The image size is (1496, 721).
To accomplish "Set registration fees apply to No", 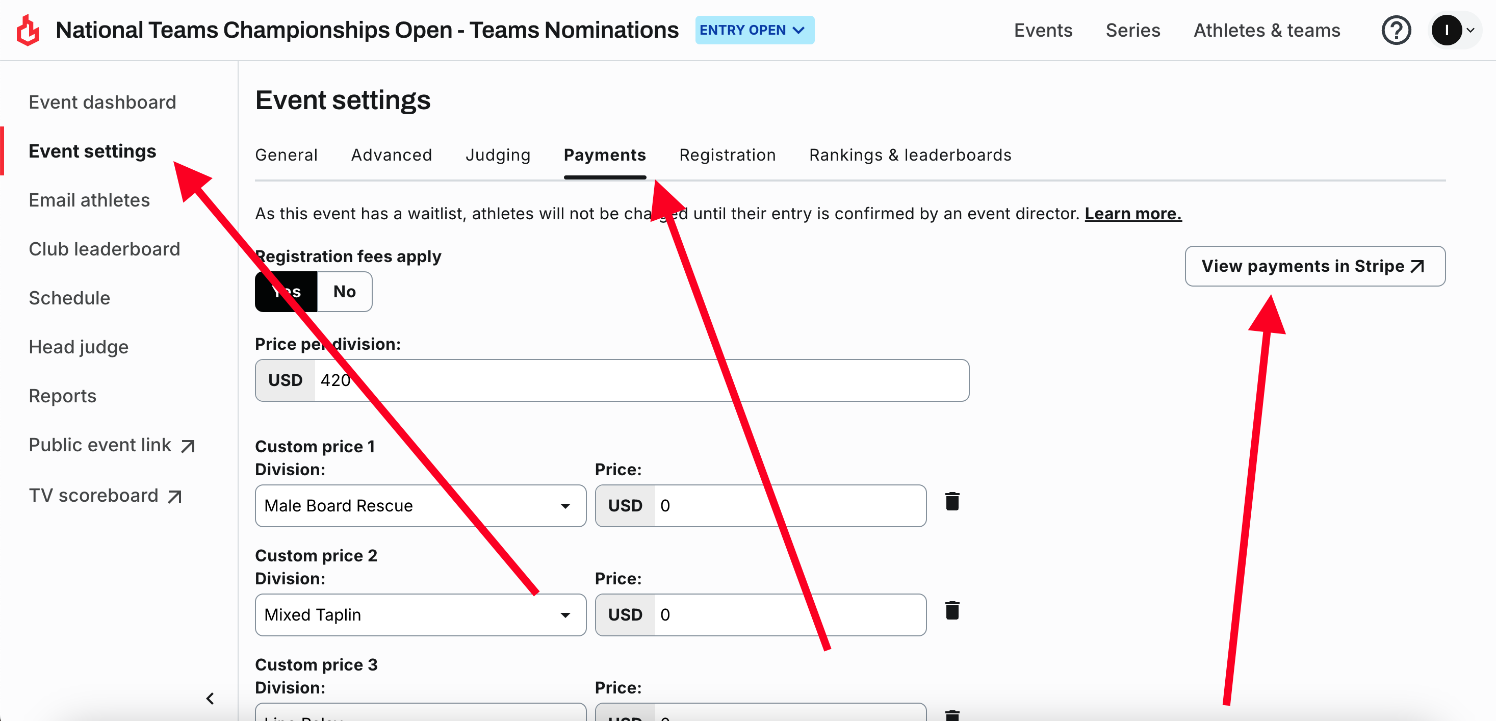I will tap(345, 292).
